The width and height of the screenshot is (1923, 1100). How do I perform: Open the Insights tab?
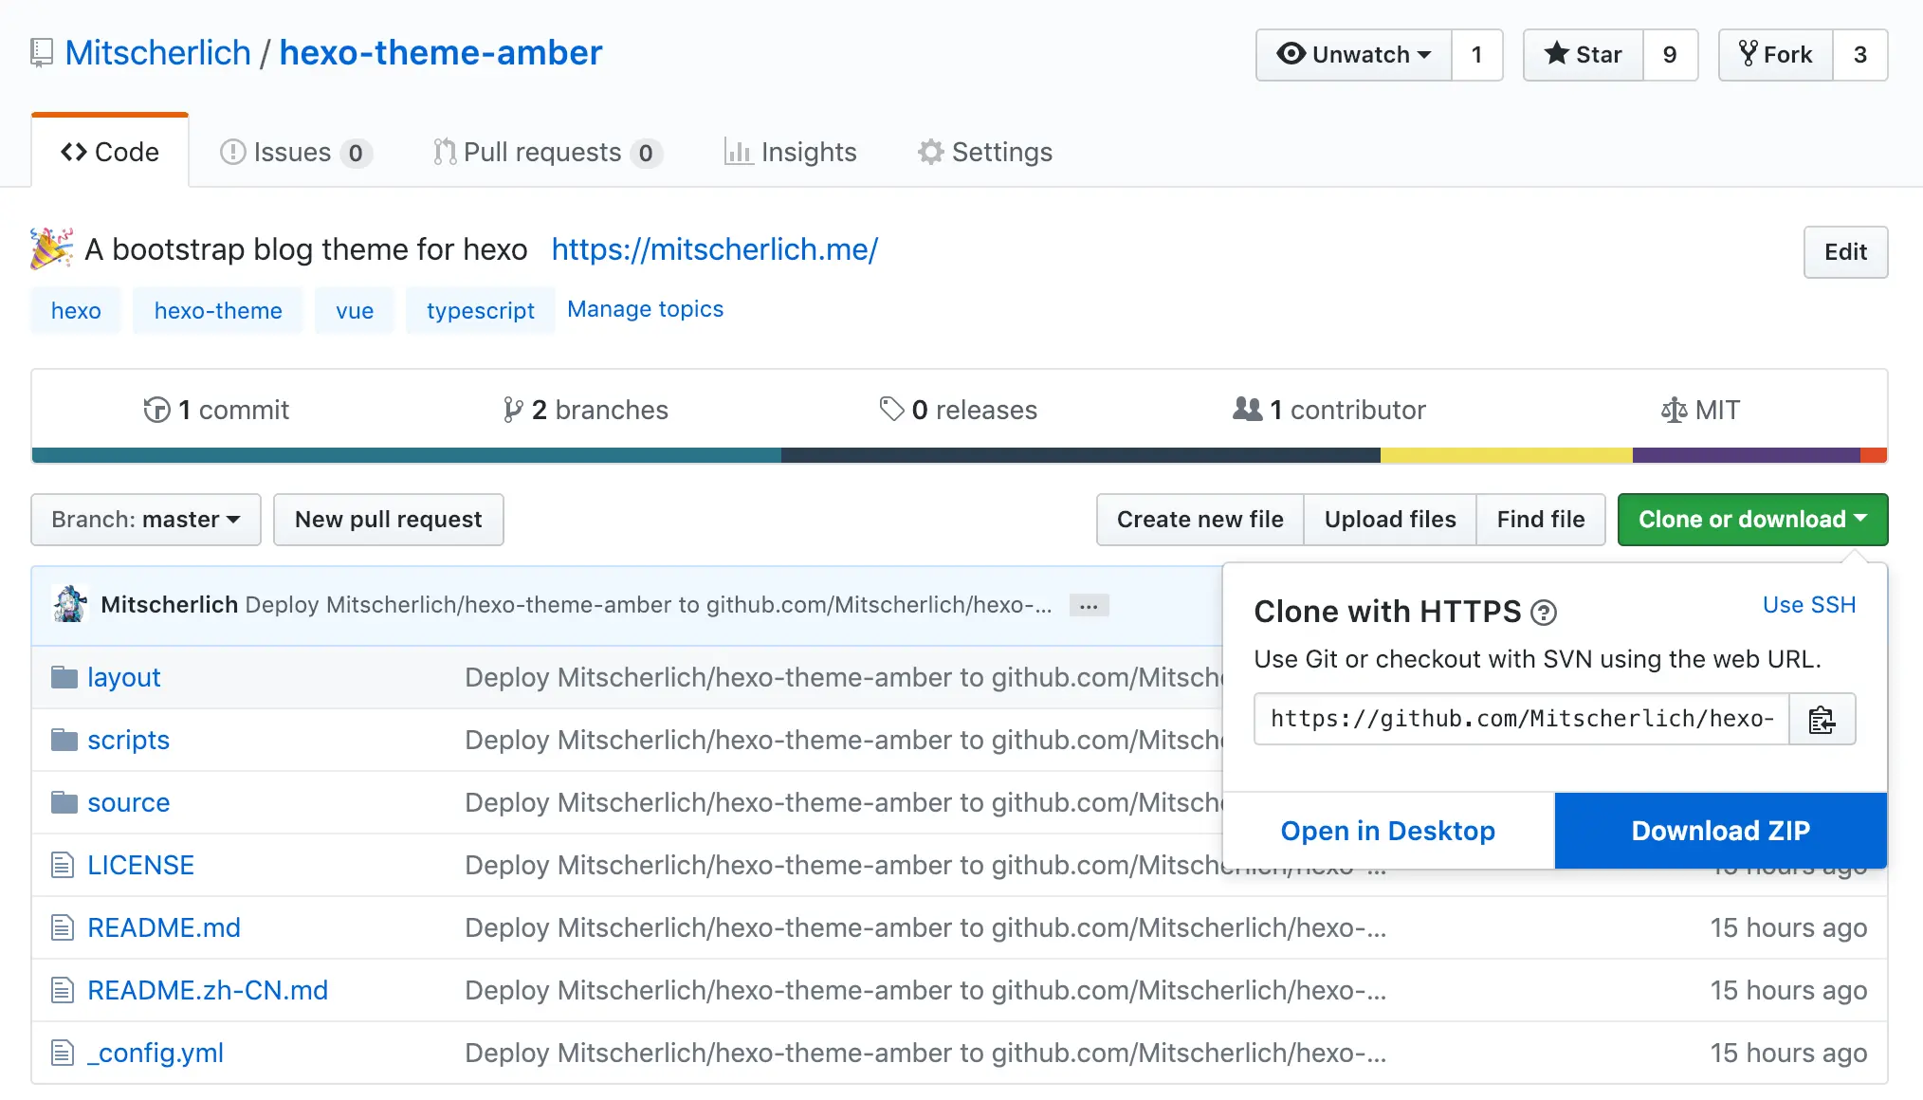pyautogui.click(x=790, y=152)
